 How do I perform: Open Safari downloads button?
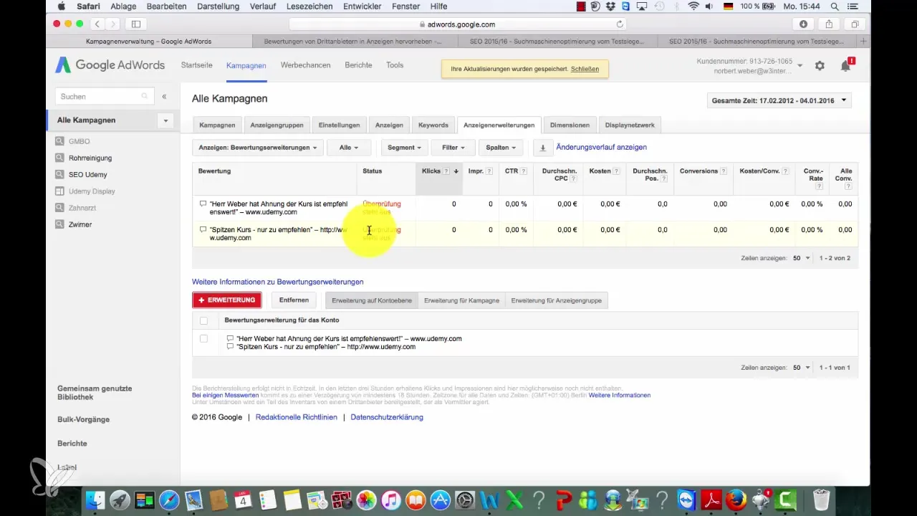803,24
